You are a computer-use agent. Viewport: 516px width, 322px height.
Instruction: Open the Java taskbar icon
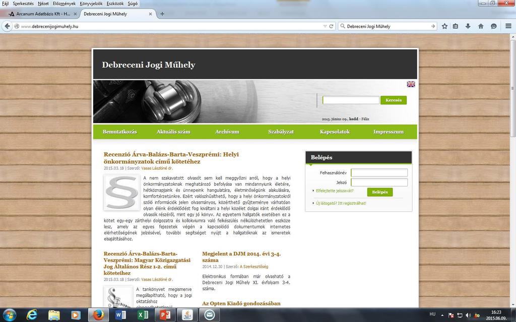(187, 315)
